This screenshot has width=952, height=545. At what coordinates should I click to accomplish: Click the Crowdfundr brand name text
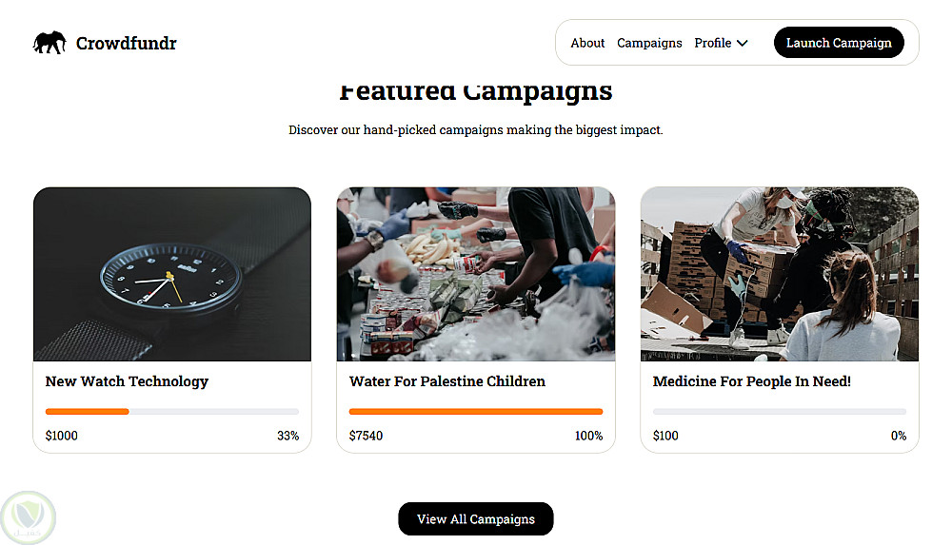[127, 43]
